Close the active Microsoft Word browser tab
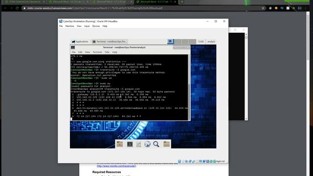Image resolution: width=313 pixels, height=176 pixels. tap(175, 1)
